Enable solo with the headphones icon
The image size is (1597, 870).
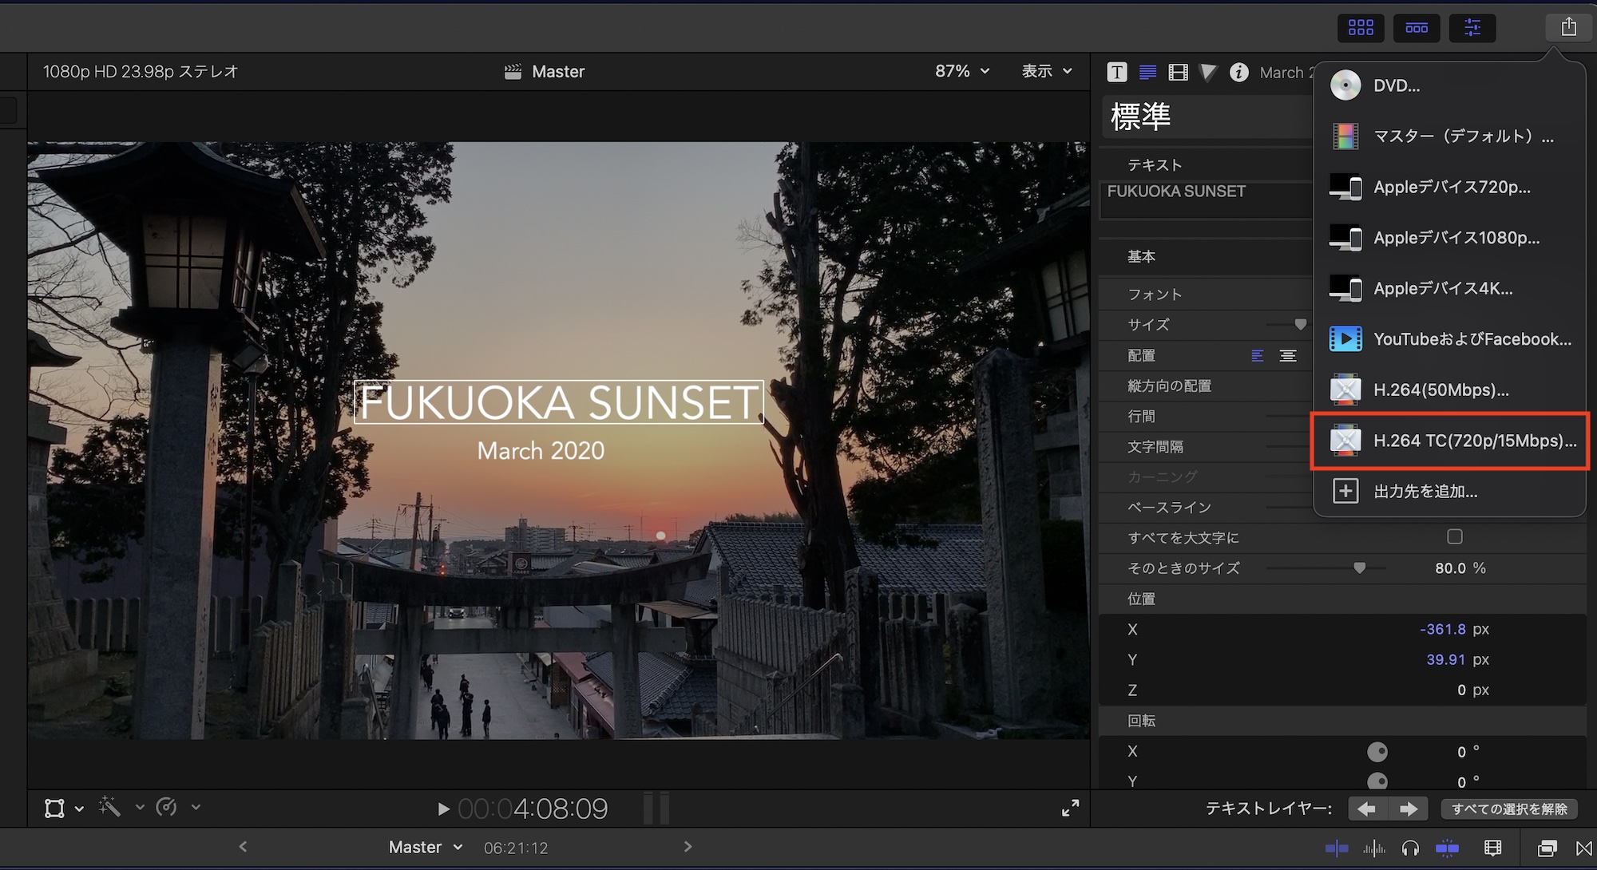coord(1410,848)
